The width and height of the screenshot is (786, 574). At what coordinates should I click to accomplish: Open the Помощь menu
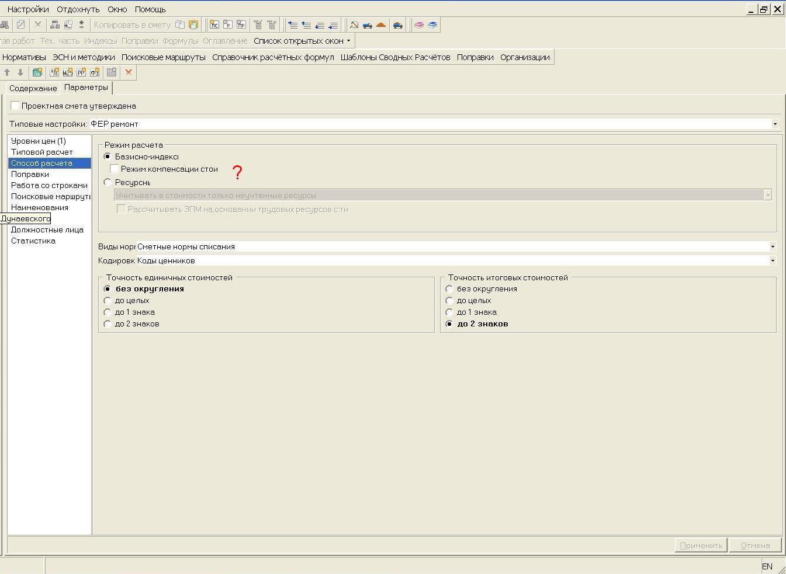click(150, 9)
